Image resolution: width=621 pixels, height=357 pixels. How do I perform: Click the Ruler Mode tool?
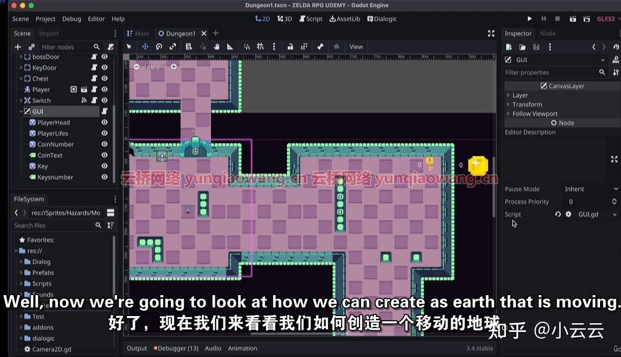(x=230, y=47)
